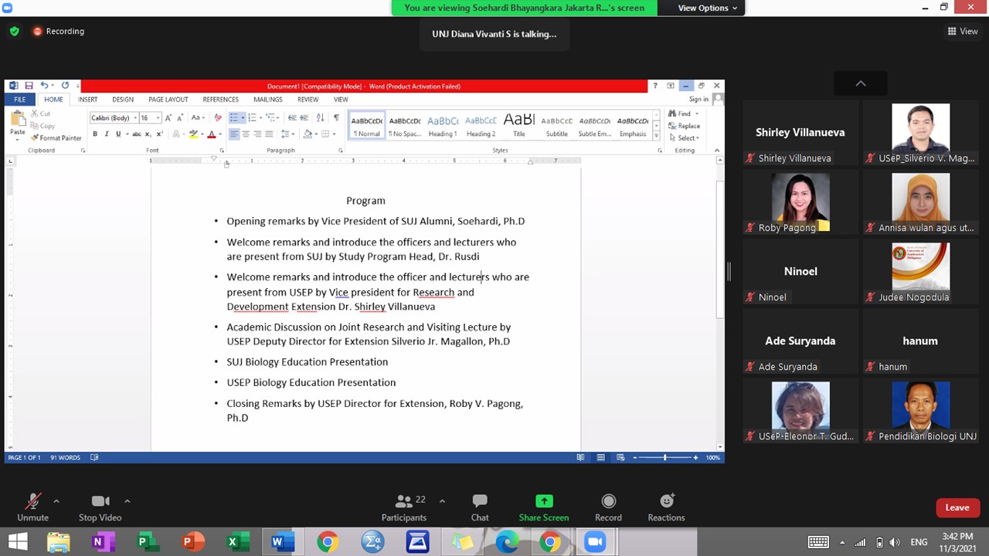
Task: Switch to the PAGE LAYOUT ribbon tab
Action: (168, 100)
